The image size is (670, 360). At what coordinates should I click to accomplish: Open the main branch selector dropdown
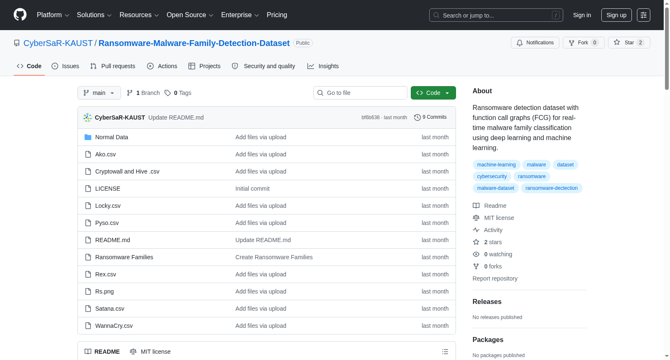[x=99, y=93]
